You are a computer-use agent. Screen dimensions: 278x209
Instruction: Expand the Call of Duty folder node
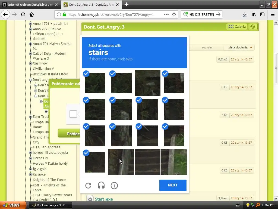[30, 54]
